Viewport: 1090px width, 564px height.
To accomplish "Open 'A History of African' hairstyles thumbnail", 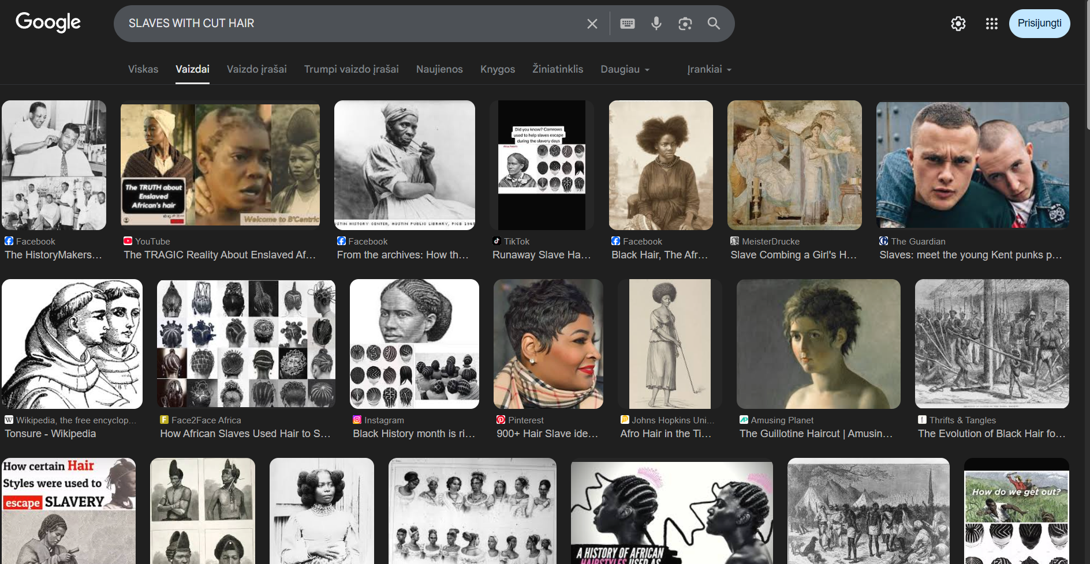I will coord(672,511).
